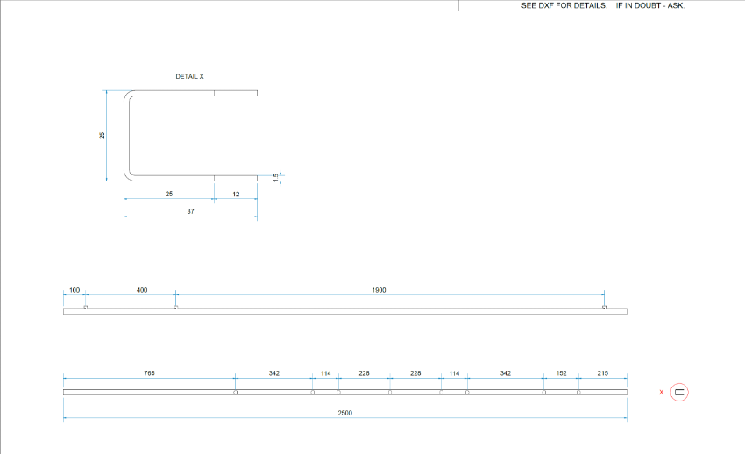The width and height of the screenshot is (745, 454).
Task: Click the first hole below the 765 dimension
Action: [236, 393]
